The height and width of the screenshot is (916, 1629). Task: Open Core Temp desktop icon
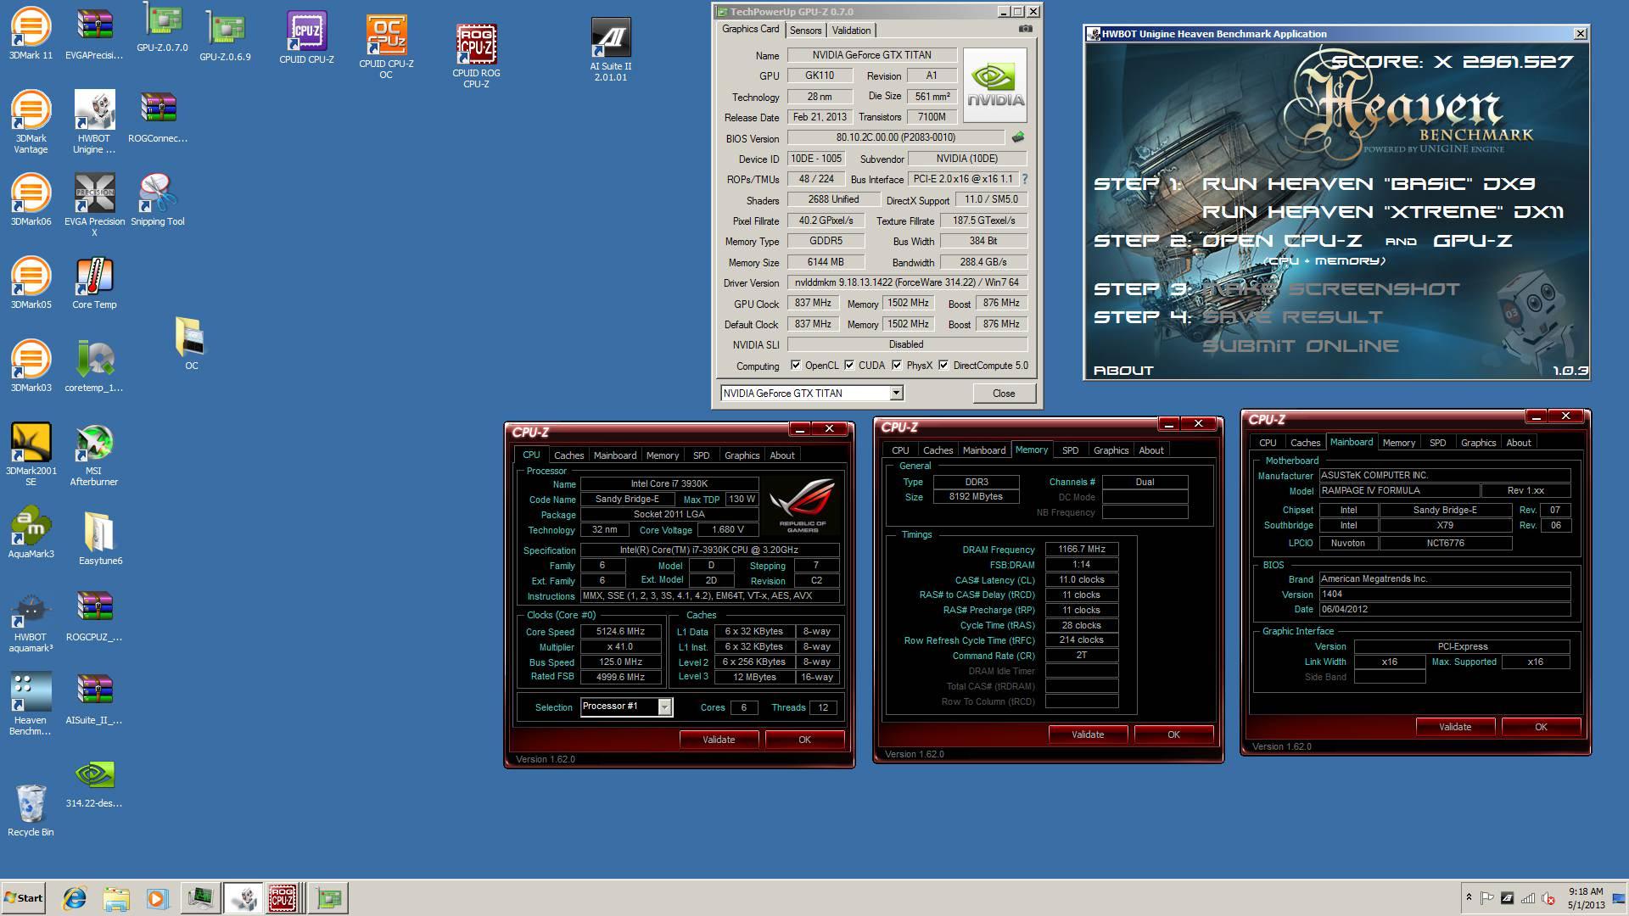click(94, 283)
